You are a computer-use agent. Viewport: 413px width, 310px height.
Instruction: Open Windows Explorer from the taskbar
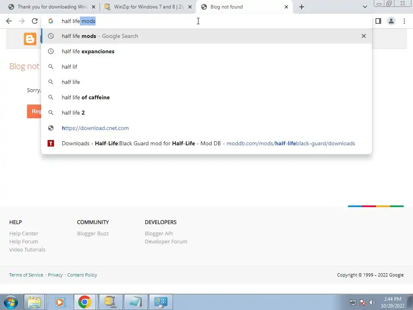[34, 302]
